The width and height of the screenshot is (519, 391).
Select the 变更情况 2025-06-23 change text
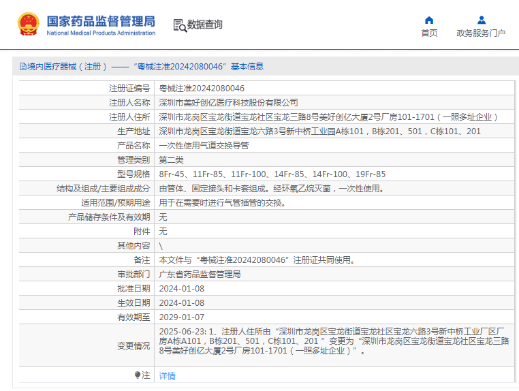point(334,341)
